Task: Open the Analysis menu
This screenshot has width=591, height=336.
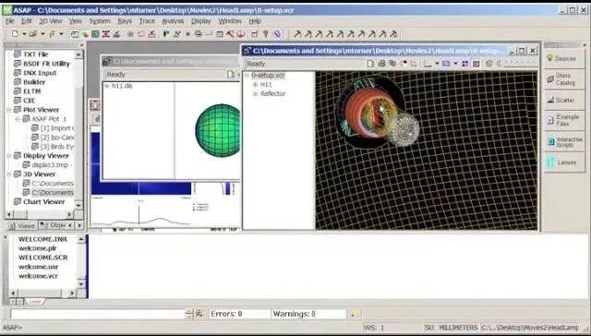Action: [x=173, y=21]
